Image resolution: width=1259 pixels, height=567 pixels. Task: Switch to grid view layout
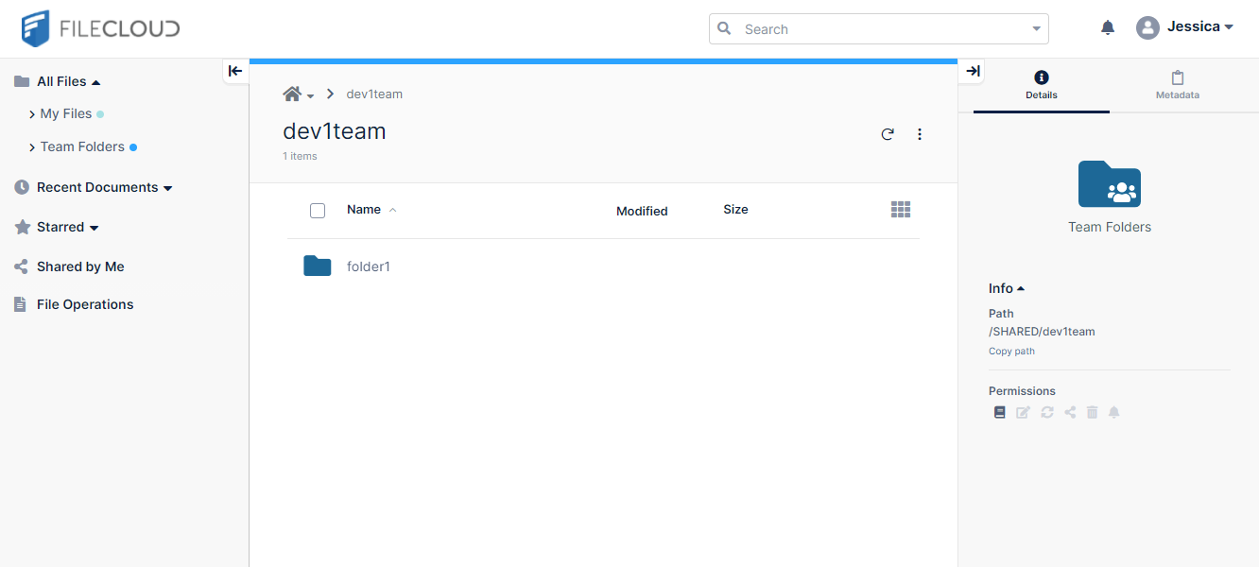900,210
